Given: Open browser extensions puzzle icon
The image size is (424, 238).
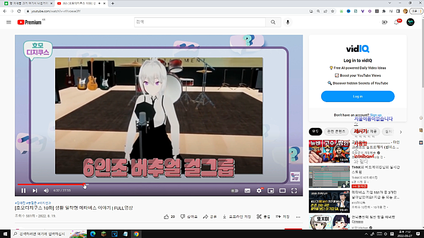Looking at the screenshot, I should click(x=384, y=11).
